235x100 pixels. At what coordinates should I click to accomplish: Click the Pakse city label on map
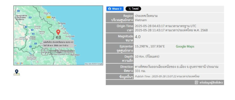pyautogui.click(x=33, y=37)
